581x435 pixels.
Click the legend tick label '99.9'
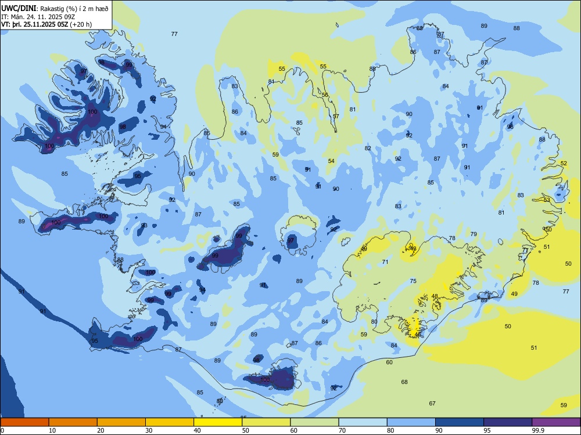tap(538, 430)
